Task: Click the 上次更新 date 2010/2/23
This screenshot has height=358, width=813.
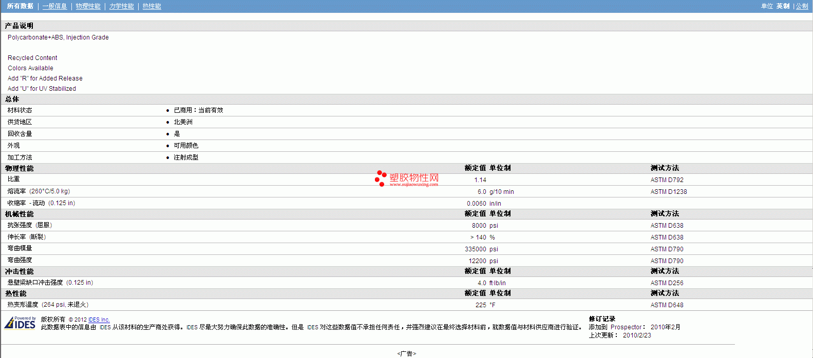Action: click(637, 335)
